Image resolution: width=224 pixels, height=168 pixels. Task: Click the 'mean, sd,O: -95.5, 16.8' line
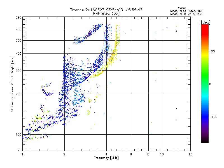pos(187,11)
